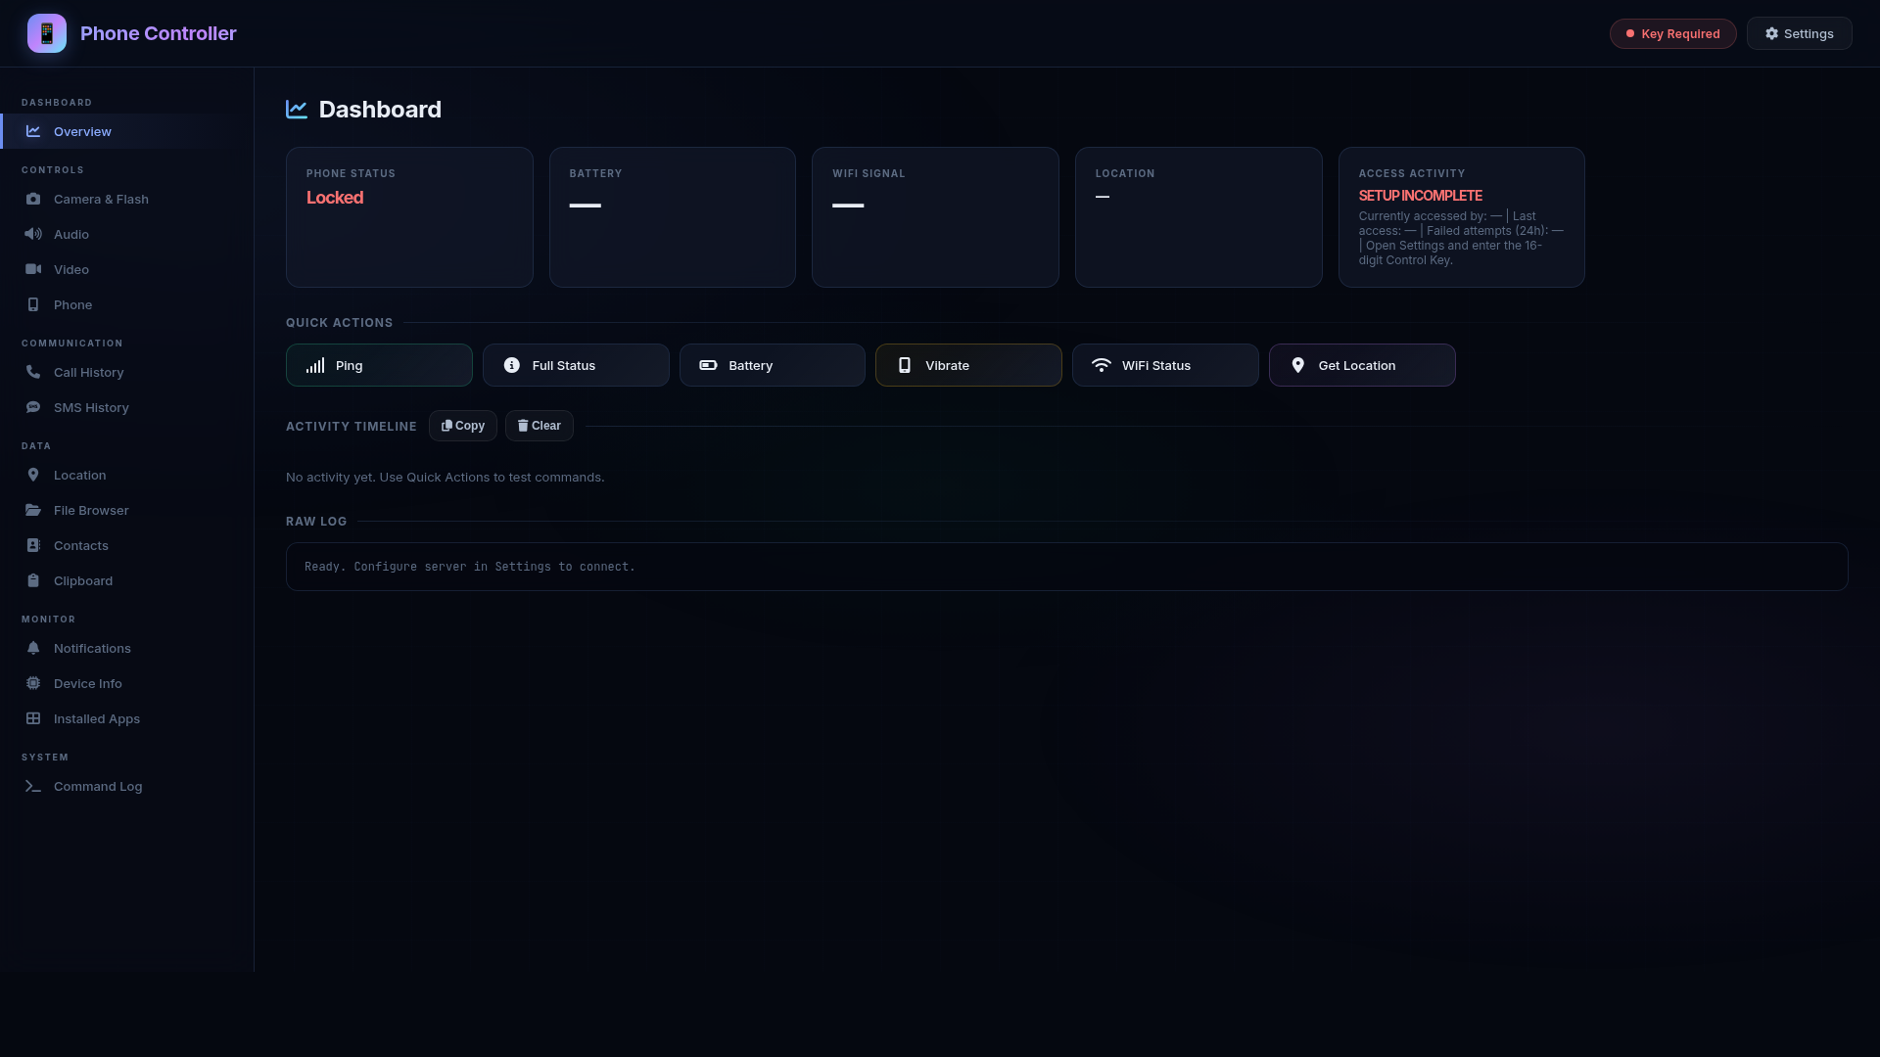This screenshot has height=1057, width=1880.
Task: Click the Location pin icon in sidebar
Action: tap(33, 475)
